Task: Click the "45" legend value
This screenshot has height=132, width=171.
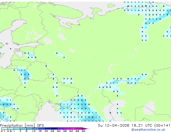Action: click(77, 131)
